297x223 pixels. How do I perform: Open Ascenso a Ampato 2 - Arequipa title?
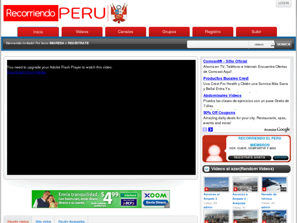(240, 199)
